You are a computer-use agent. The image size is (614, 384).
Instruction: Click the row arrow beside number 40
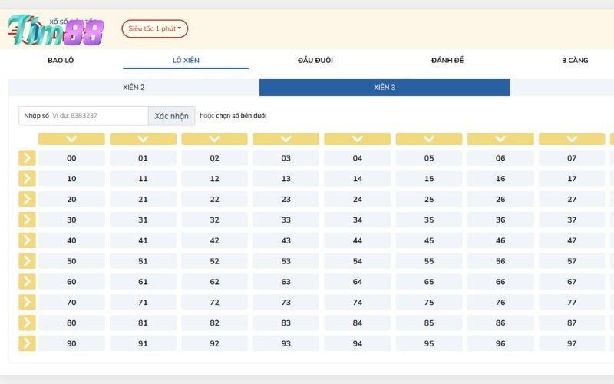coord(27,240)
